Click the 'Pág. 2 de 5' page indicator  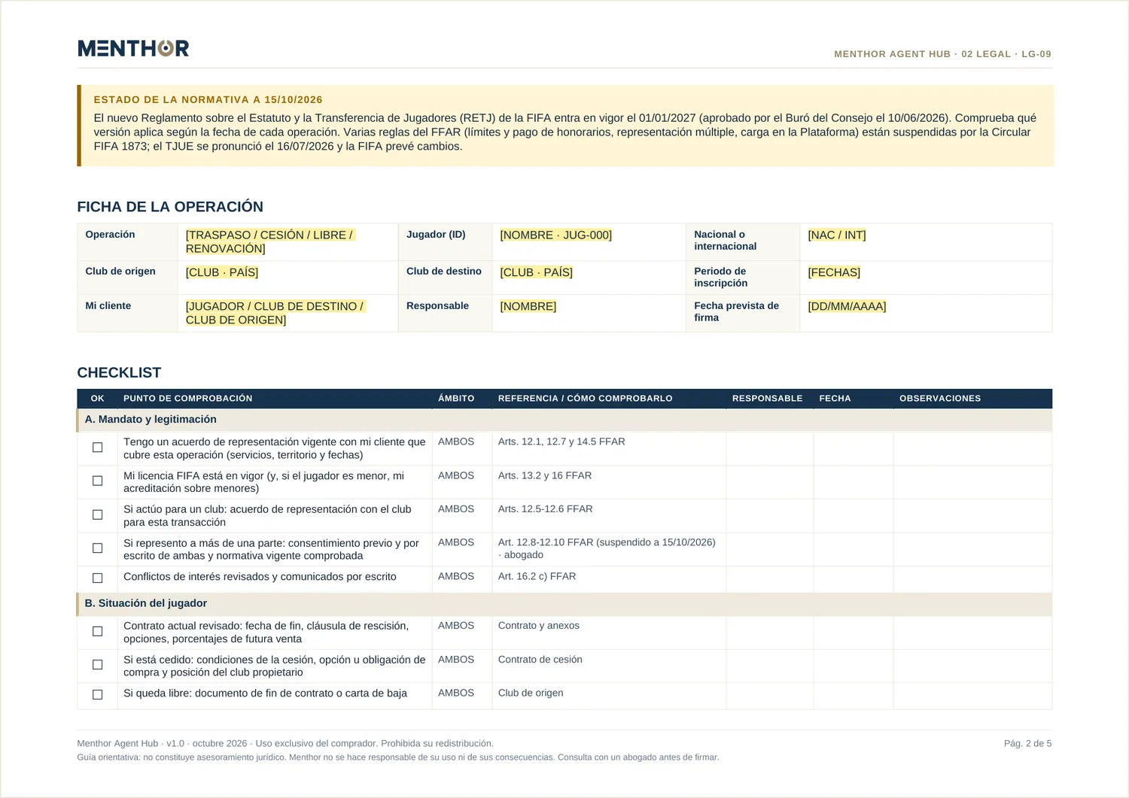1027,743
